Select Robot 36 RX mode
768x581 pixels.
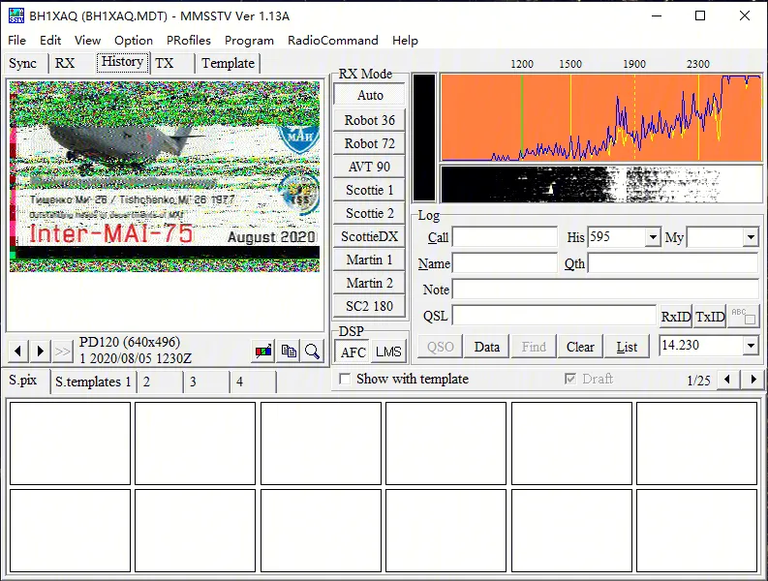point(369,120)
